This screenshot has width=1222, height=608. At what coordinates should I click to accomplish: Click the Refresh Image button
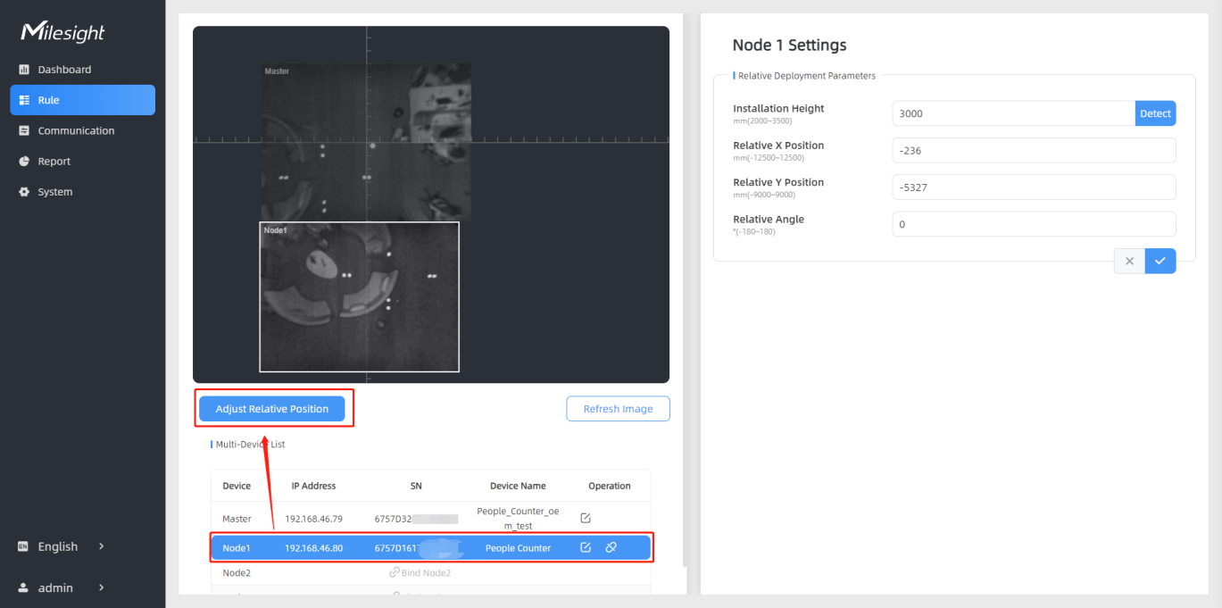(618, 409)
